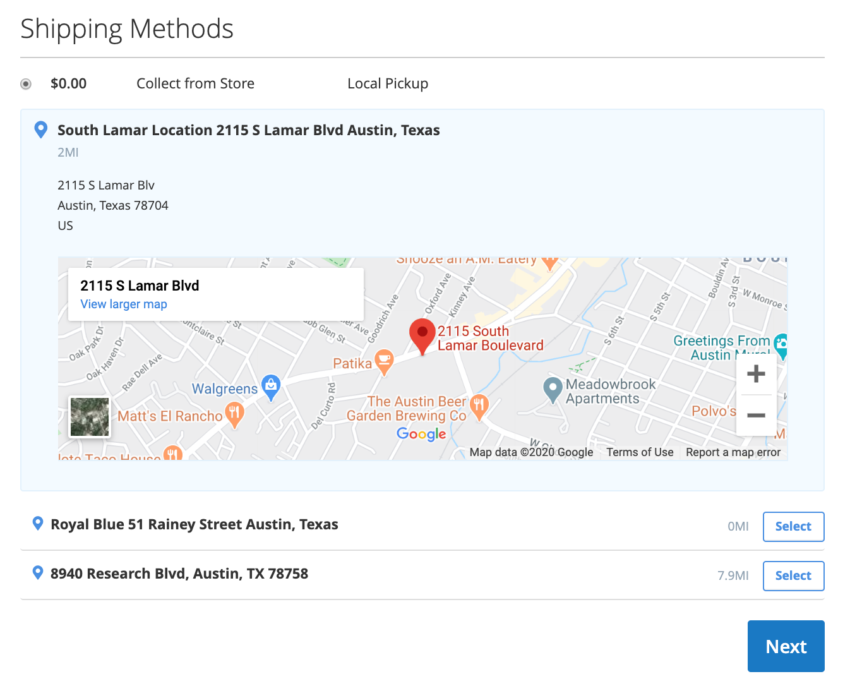Click the Meadowbrook Apartments map marker
The width and height of the screenshot is (850, 686).
click(553, 390)
